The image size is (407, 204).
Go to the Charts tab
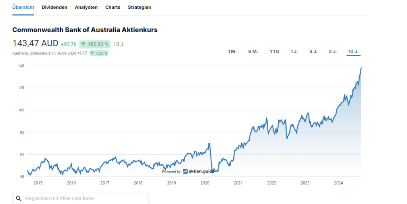(112, 7)
